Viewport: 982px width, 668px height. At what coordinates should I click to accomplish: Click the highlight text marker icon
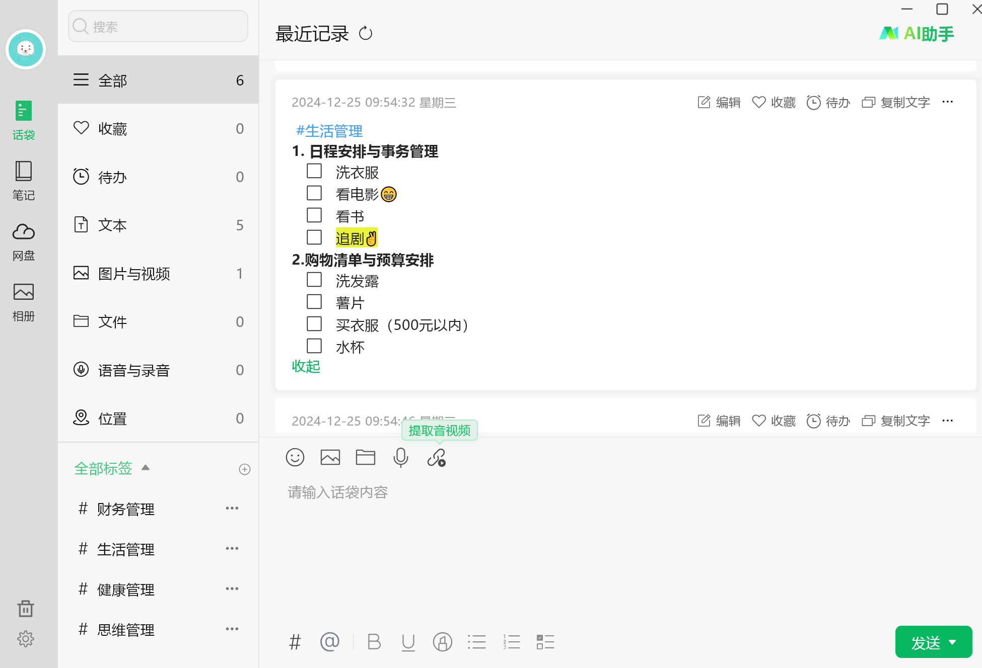point(443,642)
